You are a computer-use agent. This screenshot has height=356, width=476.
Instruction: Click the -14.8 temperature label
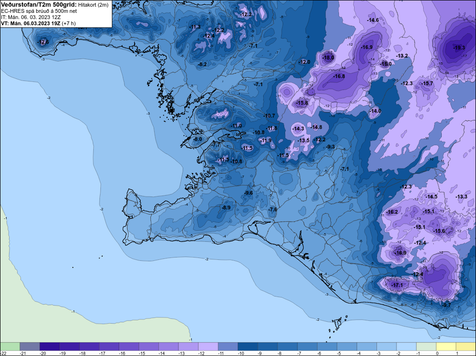tap(317, 127)
